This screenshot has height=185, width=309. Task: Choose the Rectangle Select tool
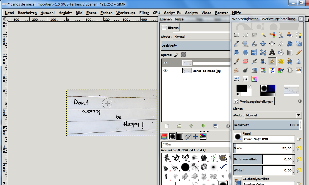pyautogui.click(x=237, y=35)
